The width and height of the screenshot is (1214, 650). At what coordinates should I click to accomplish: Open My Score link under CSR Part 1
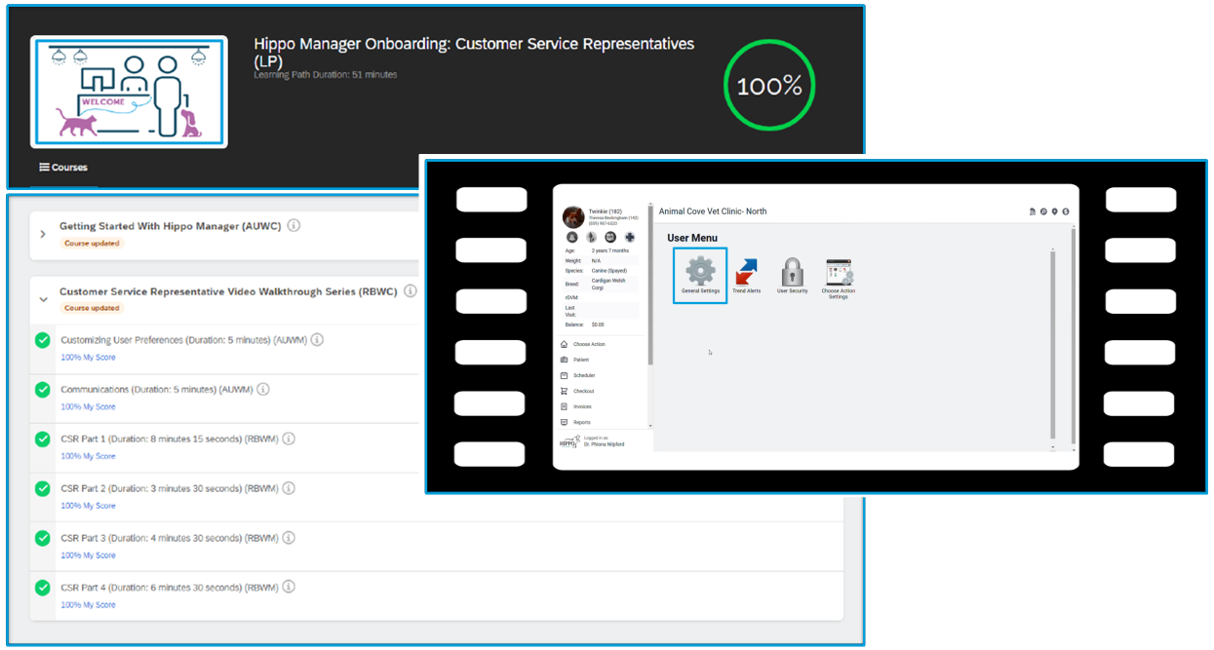click(x=88, y=456)
